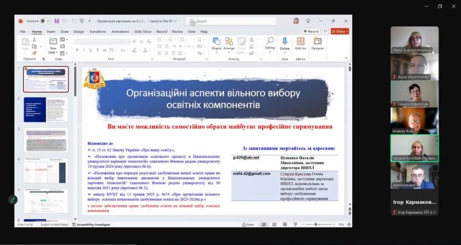Expand the file name saved-location dropdown
The width and height of the screenshot is (461, 245).
click(x=175, y=21)
